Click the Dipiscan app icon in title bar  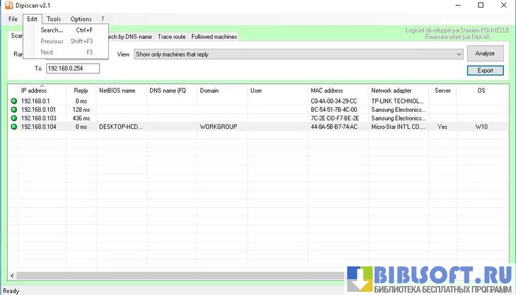point(9,6)
